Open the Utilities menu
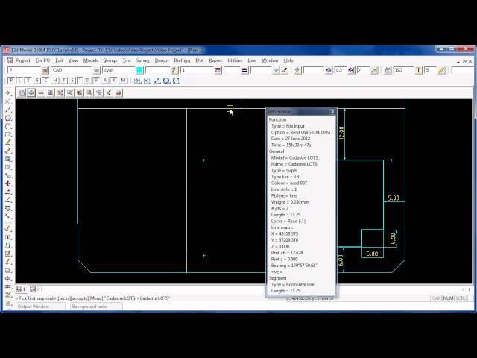 [235, 60]
